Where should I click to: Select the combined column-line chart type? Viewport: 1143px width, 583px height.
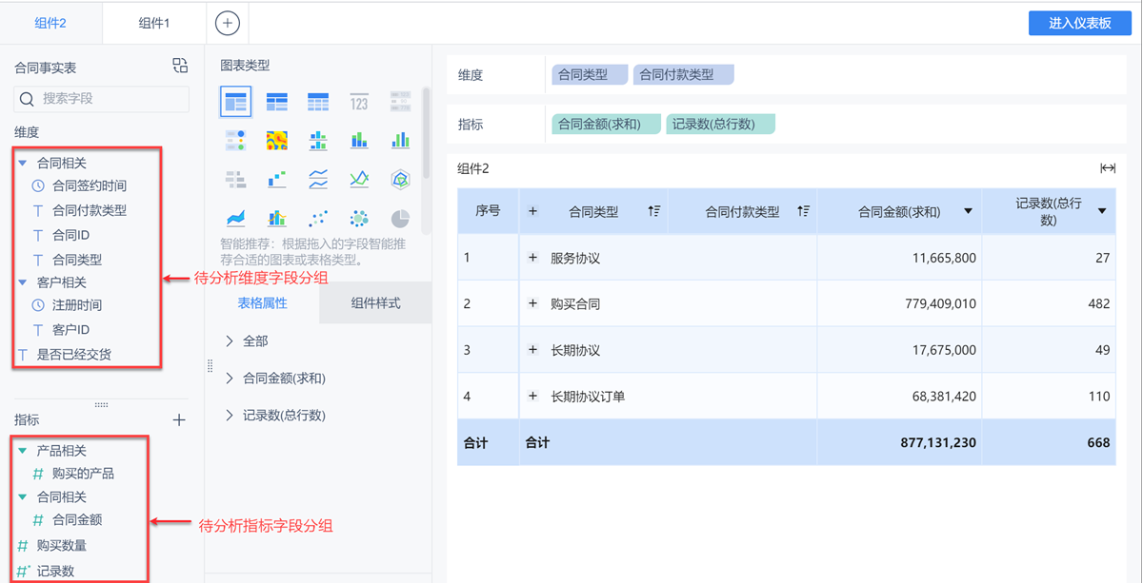click(x=277, y=219)
